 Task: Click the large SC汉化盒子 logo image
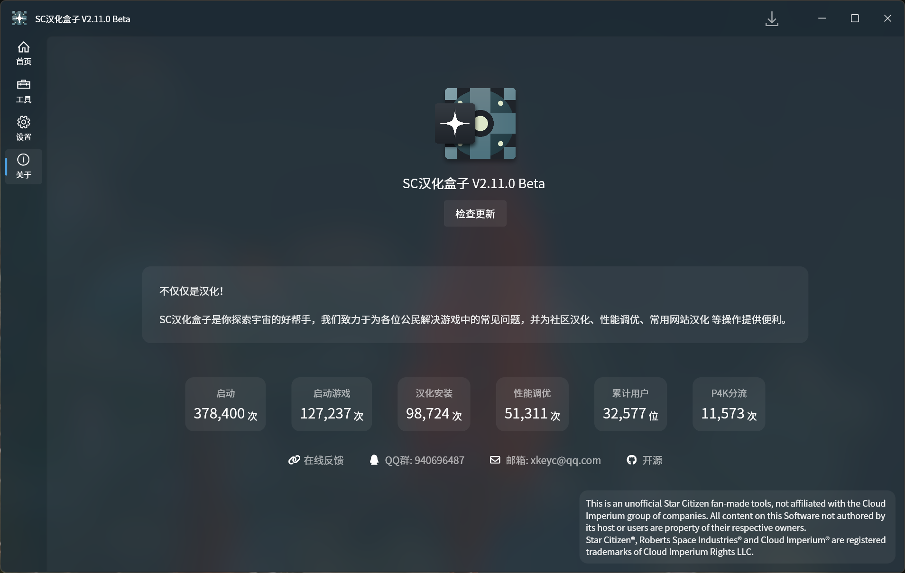pos(475,123)
